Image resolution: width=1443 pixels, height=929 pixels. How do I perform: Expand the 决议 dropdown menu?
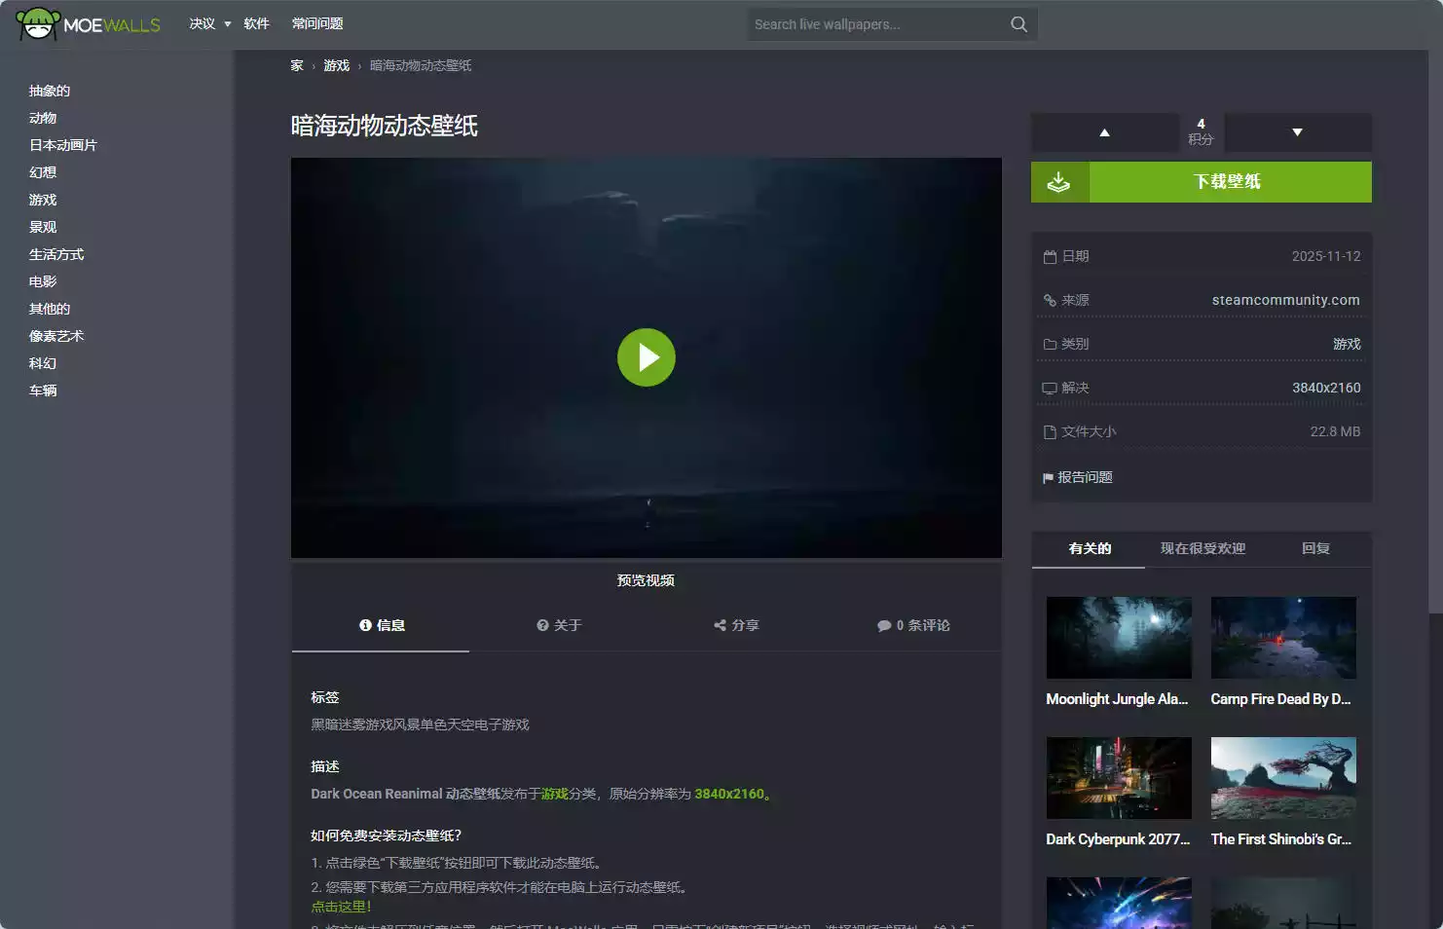point(209,24)
